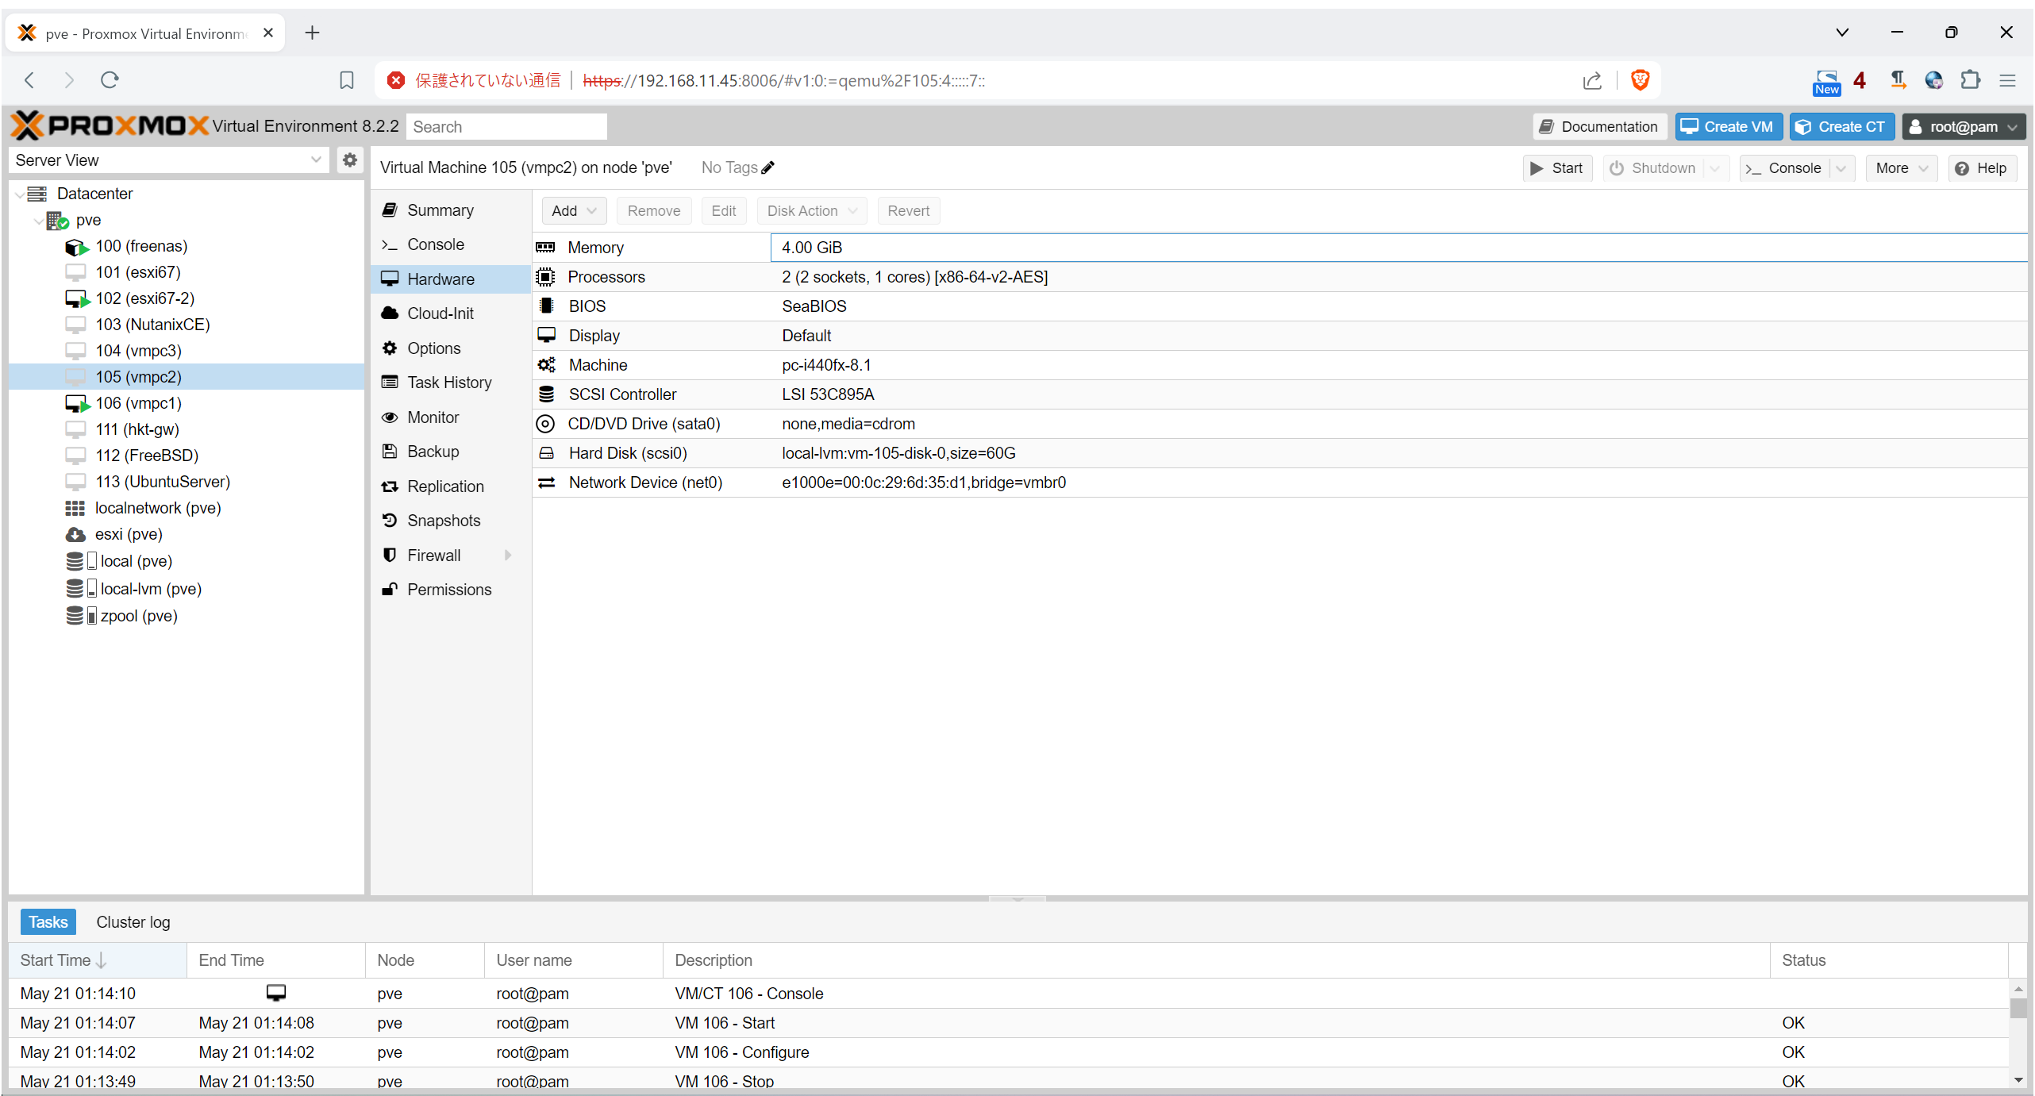
Task: Click the Edit hardware button
Action: pos(723,211)
